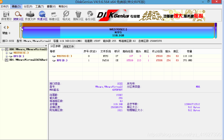Open the 分区(P) menu

pos(28,7)
